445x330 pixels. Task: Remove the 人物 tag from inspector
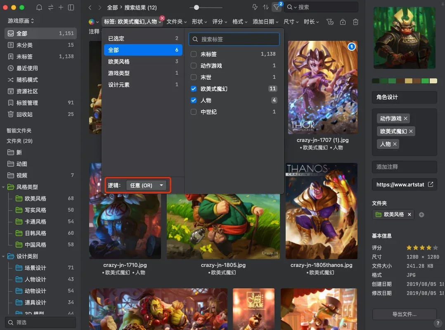pyautogui.click(x=395, y=144)
